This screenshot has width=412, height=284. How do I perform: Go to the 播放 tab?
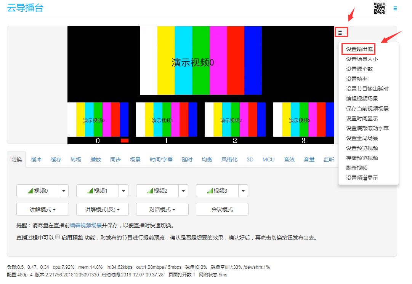(x=96, y=160)
